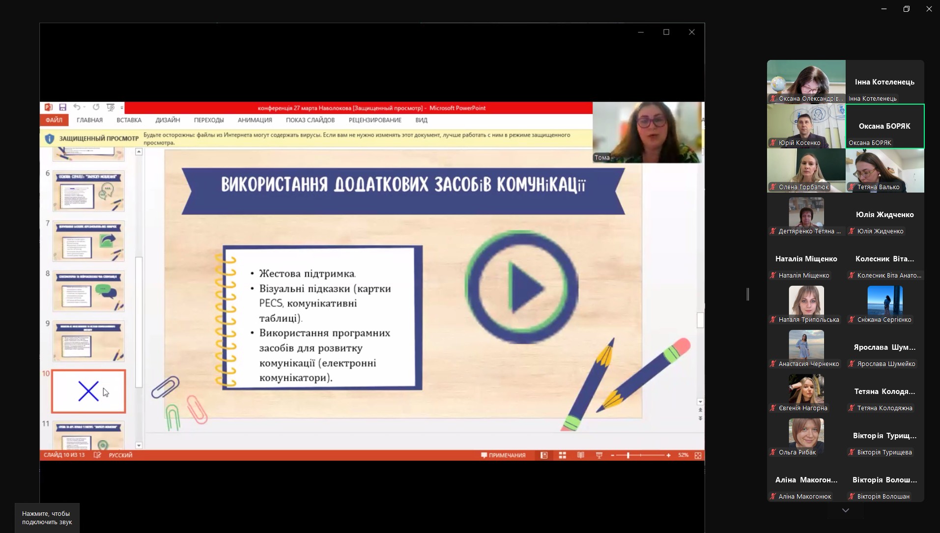The height and width of the screenshot is (533, 940).
Task: Click the Undo arrow icon
Action: click(x=77, y=107)
